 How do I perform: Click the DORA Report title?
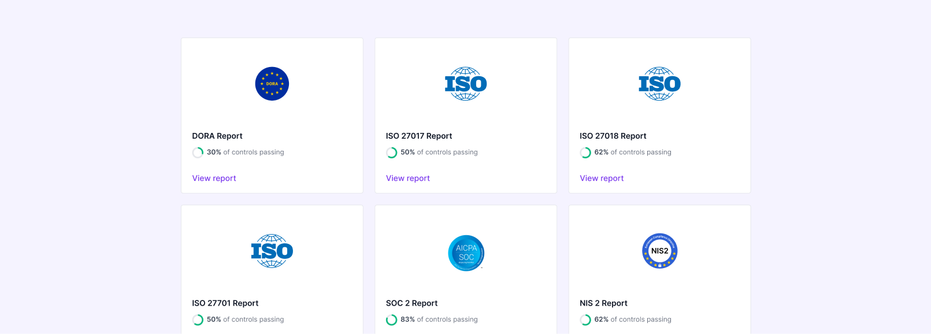pyautogui.click(x=217, y=136)
